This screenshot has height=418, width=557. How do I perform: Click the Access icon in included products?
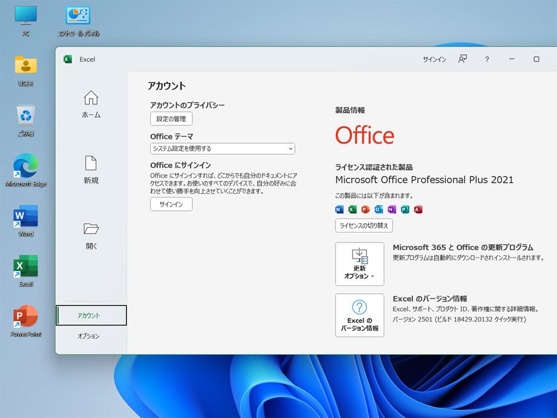click(418, 210)
